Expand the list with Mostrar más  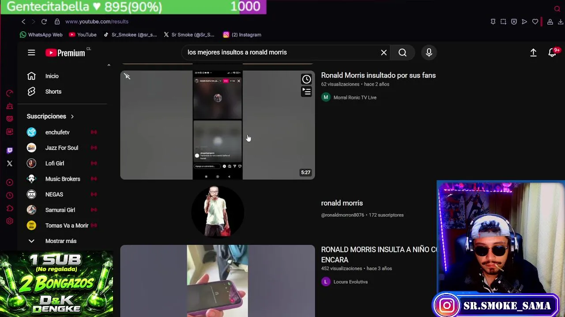(x=62, y=241)
